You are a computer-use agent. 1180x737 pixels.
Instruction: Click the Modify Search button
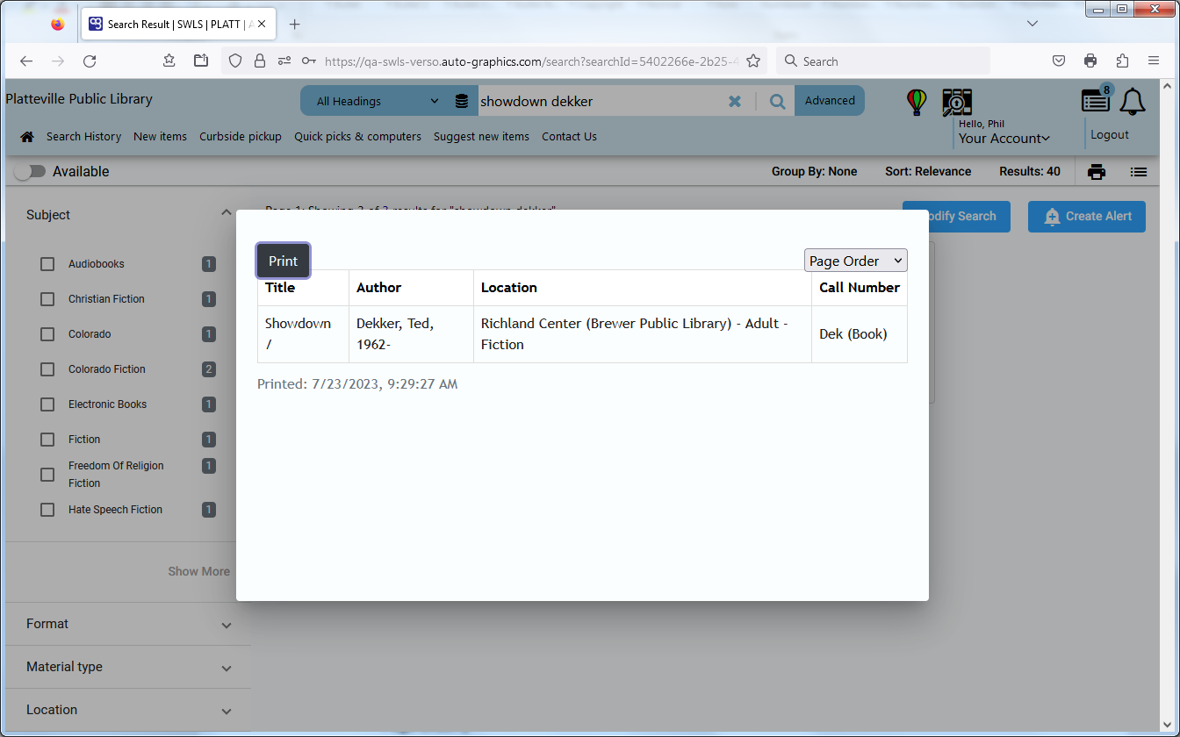[x=956, y=216]
